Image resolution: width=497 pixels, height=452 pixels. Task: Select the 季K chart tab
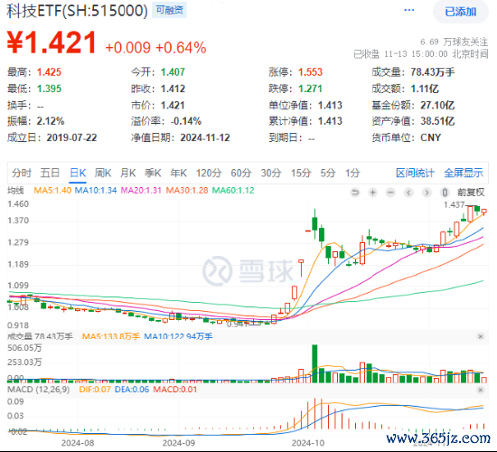[153, 174]
